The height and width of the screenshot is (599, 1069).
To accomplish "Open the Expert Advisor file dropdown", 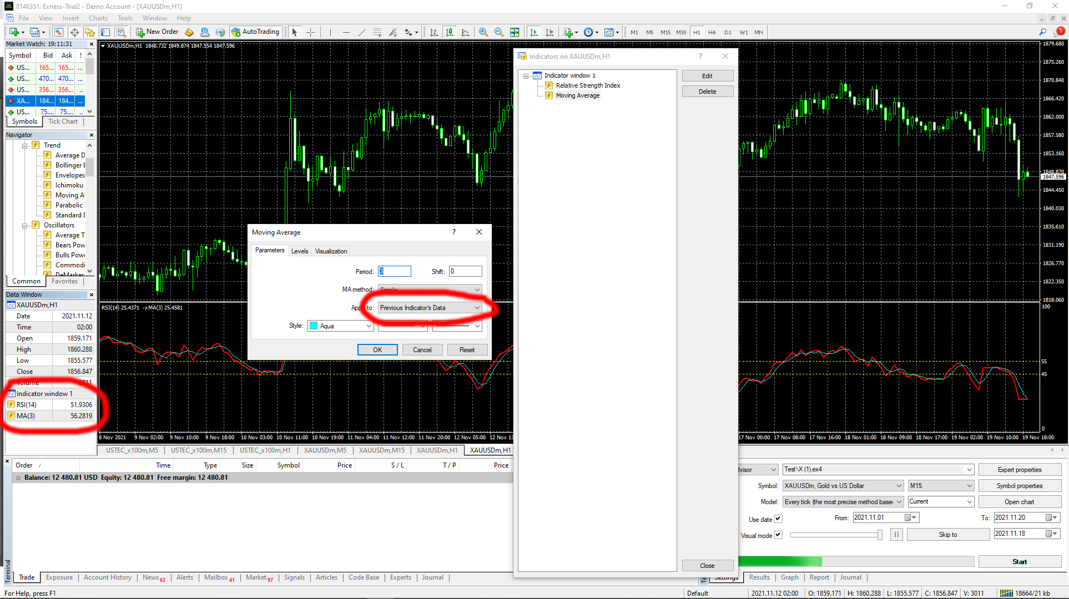I will (x=878, y=470).
